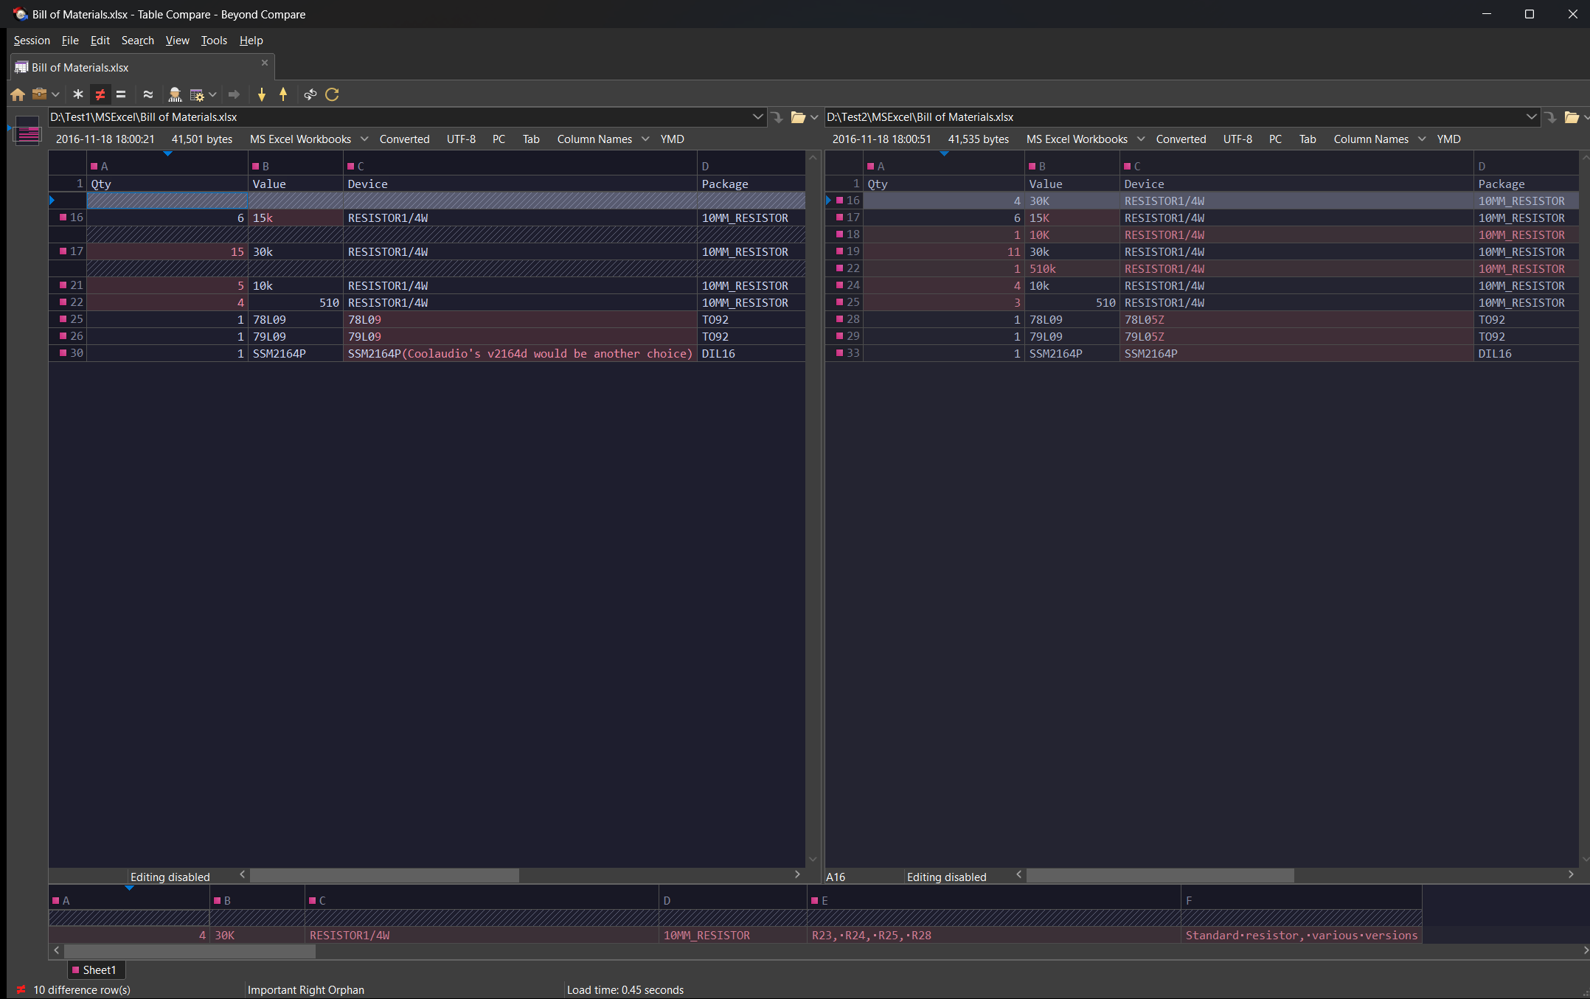1590x999 pixels.
Task: Expand left Column Names dropdown
Action: point(645,139)
